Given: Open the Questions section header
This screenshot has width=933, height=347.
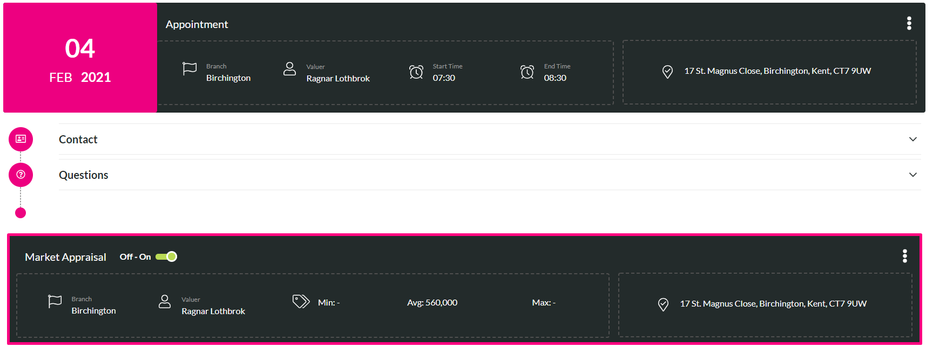Looking at the screenshot, I should 490,175.
